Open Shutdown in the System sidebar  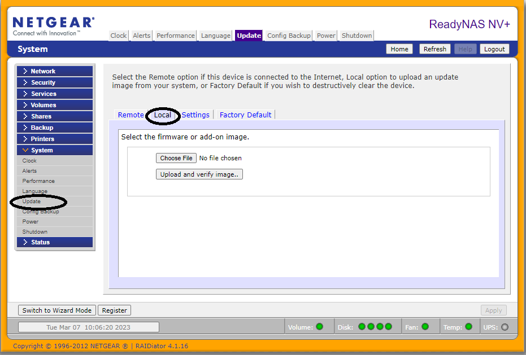click(x=55, y=231)
